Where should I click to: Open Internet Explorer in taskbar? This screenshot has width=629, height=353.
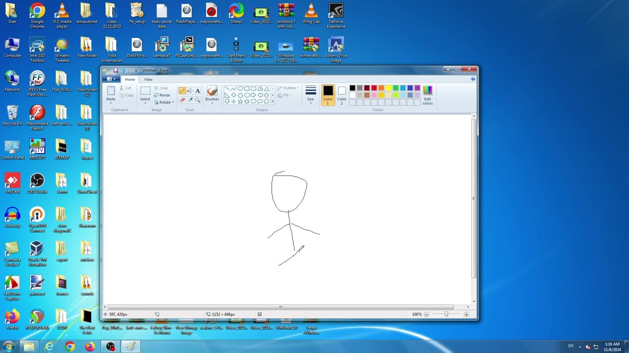click(49, 347)
